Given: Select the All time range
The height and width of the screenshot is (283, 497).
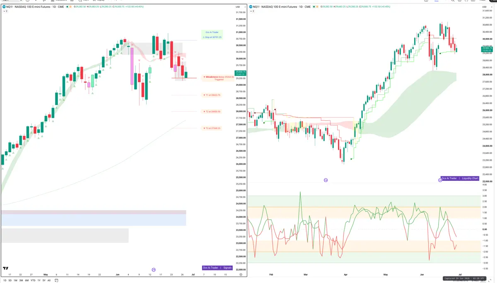Looking at the screenshot, I should coord(49,281).
